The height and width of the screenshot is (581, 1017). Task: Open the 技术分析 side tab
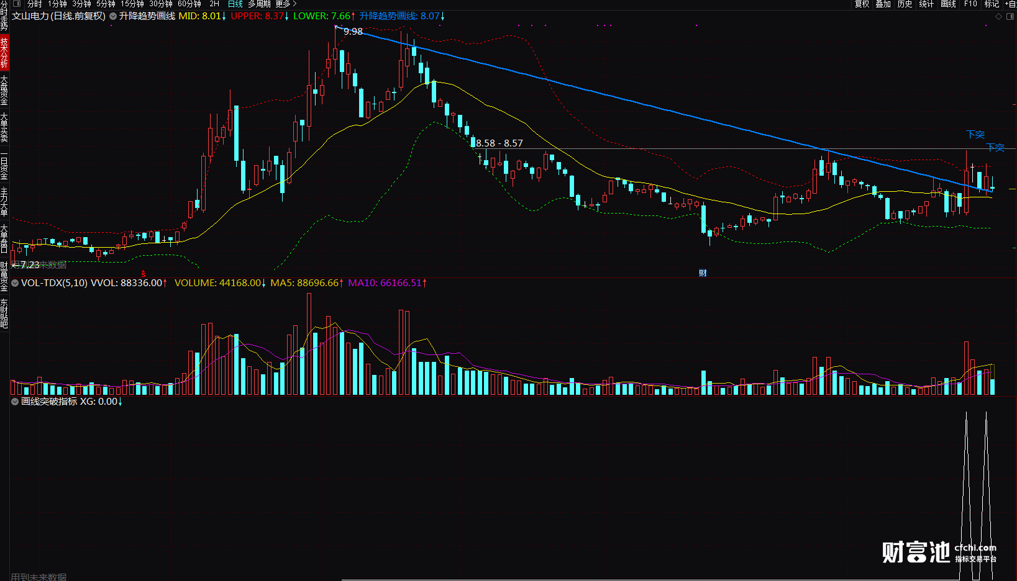click(4, 53)
